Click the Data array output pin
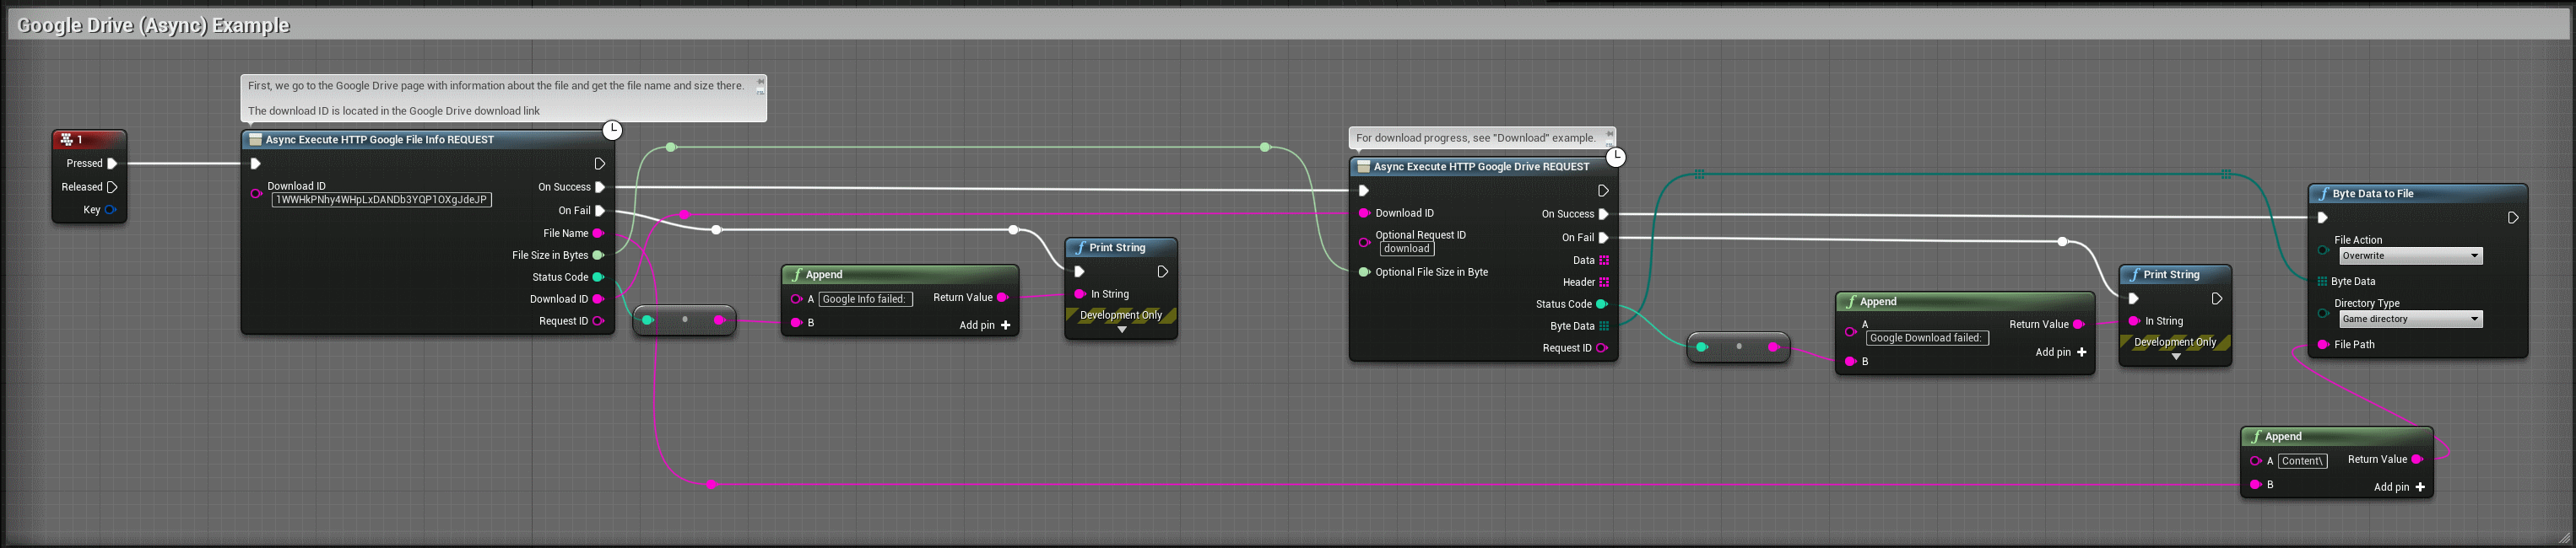2576x548 pixels. [1604, 261]
